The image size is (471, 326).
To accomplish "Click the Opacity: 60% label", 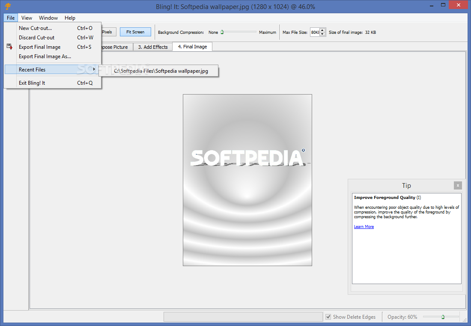I will [402, 317].
